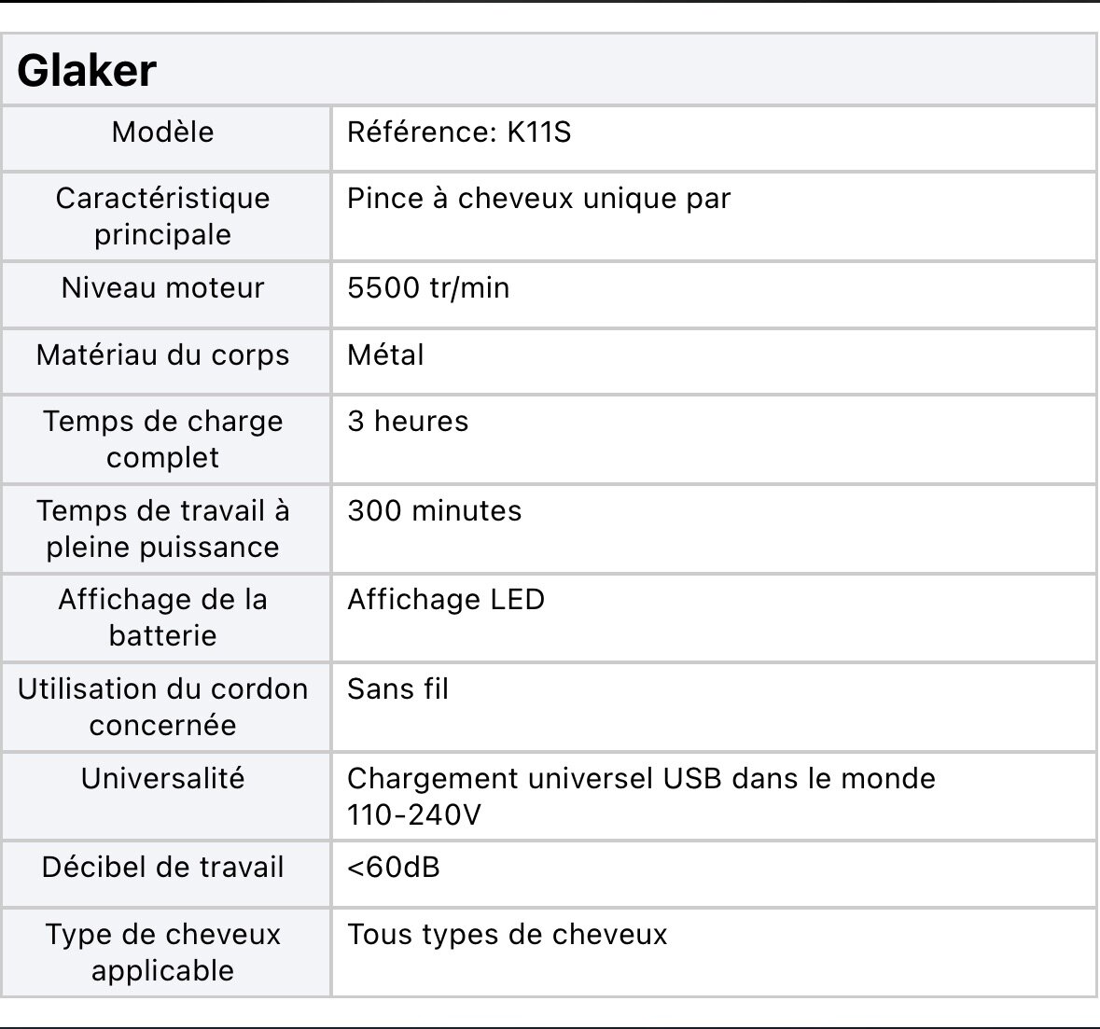Screen dimensions: 1100x1029
Task: Click the 5500 tr/min value
Action: pyautogui.click(x=428, y=288)
